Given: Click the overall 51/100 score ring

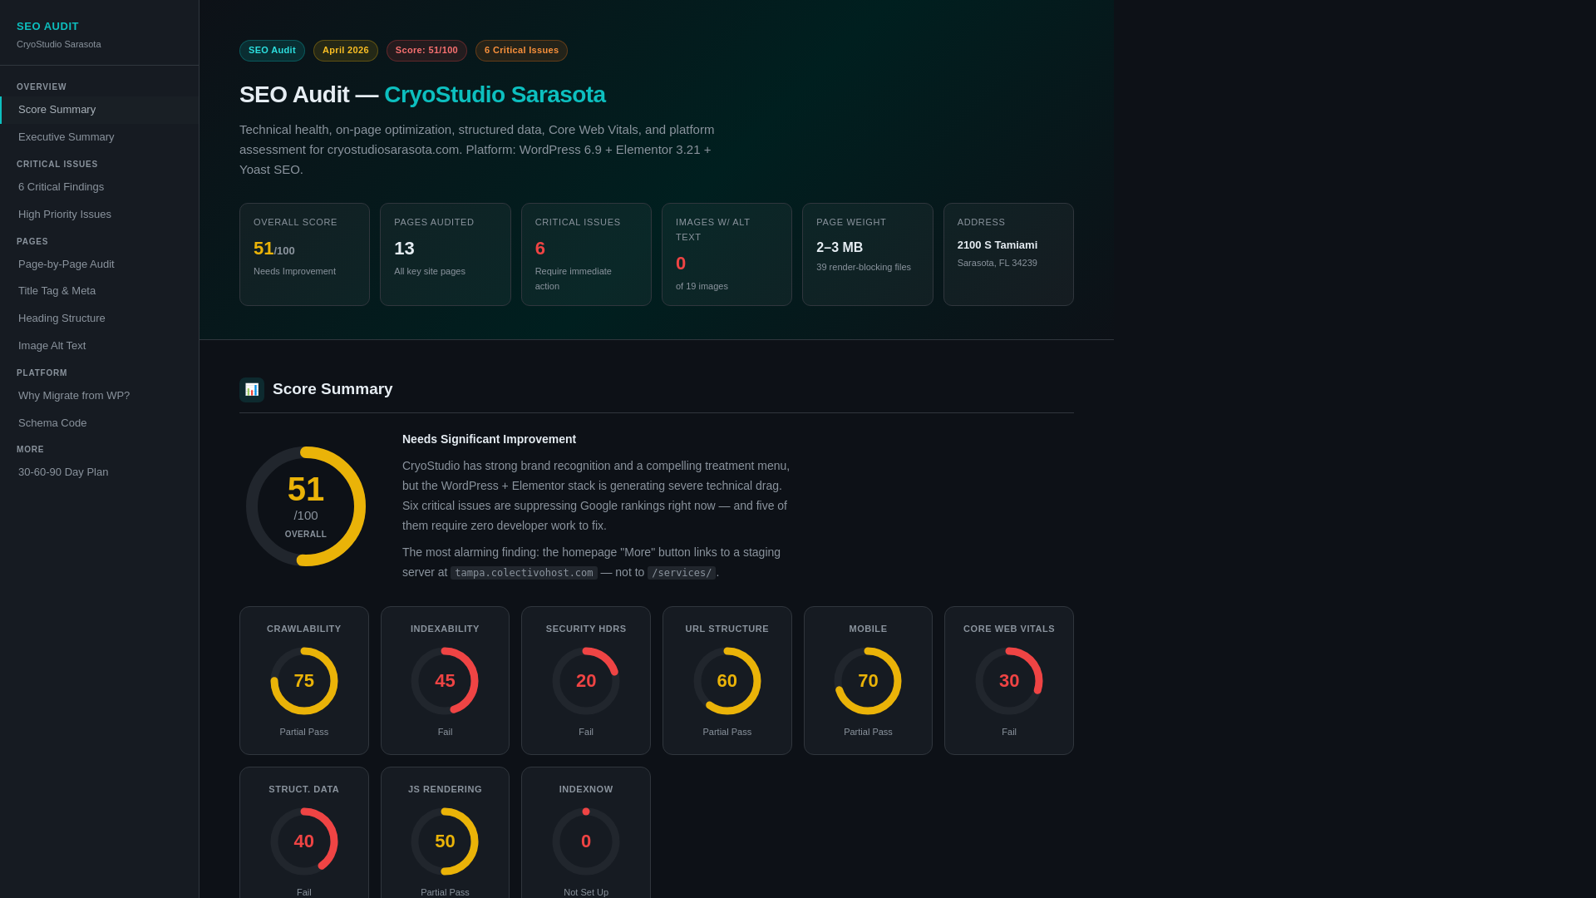Looking at the screenshot, I should 306,506.
